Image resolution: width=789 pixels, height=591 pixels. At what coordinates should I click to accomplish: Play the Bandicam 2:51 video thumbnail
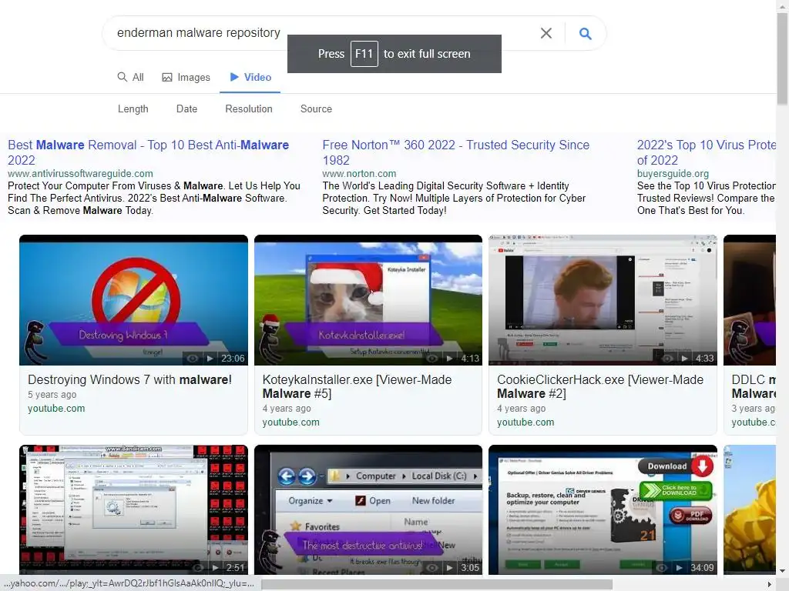pos(133,509)
